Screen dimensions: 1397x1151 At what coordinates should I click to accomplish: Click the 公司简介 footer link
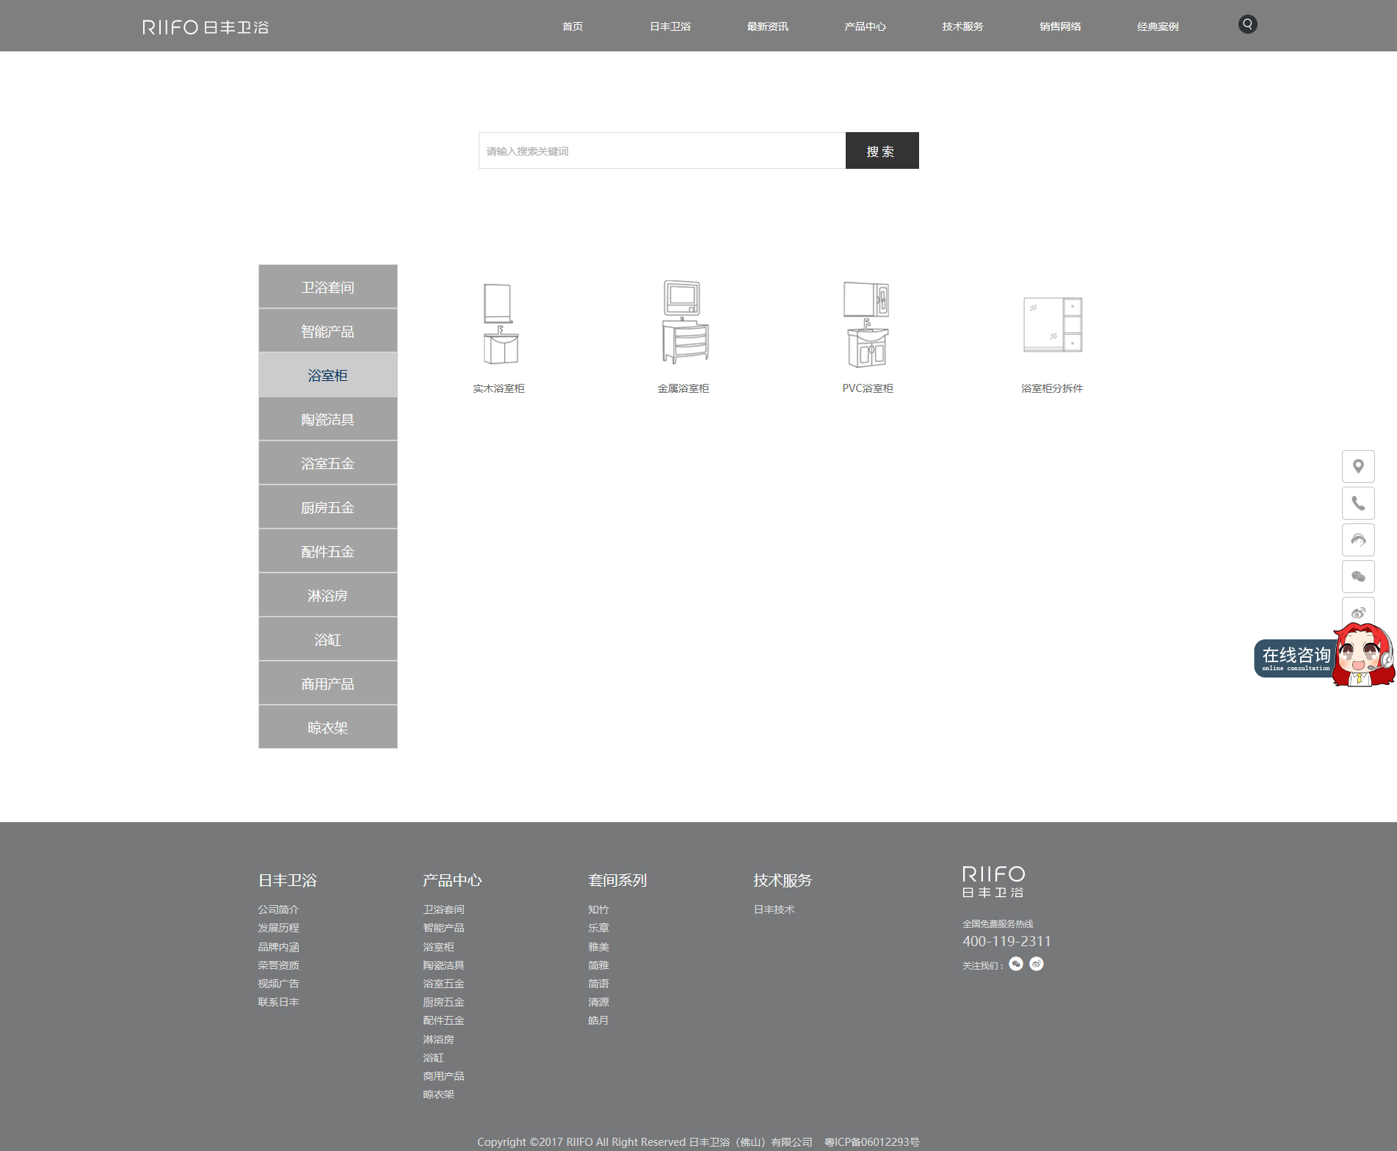click(x=278, y=909)
